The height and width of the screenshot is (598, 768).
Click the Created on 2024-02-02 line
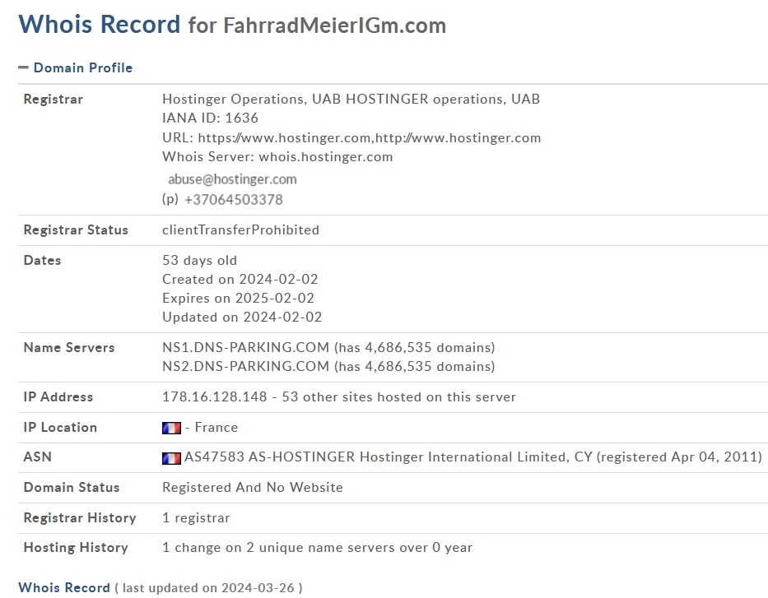[x=240, y=280]
